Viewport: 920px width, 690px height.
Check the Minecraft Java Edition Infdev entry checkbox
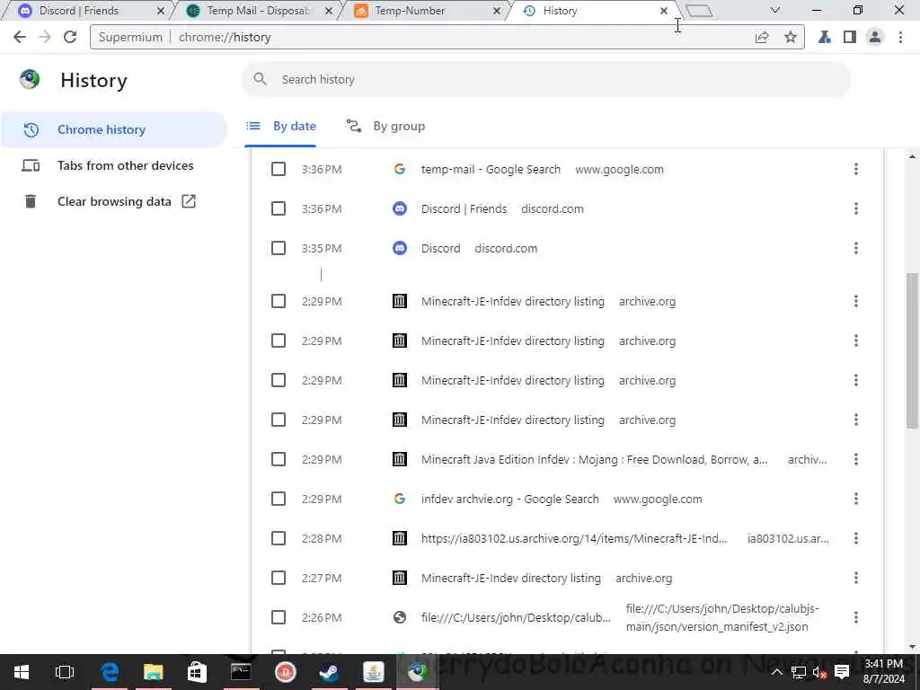tap(279, 459)
